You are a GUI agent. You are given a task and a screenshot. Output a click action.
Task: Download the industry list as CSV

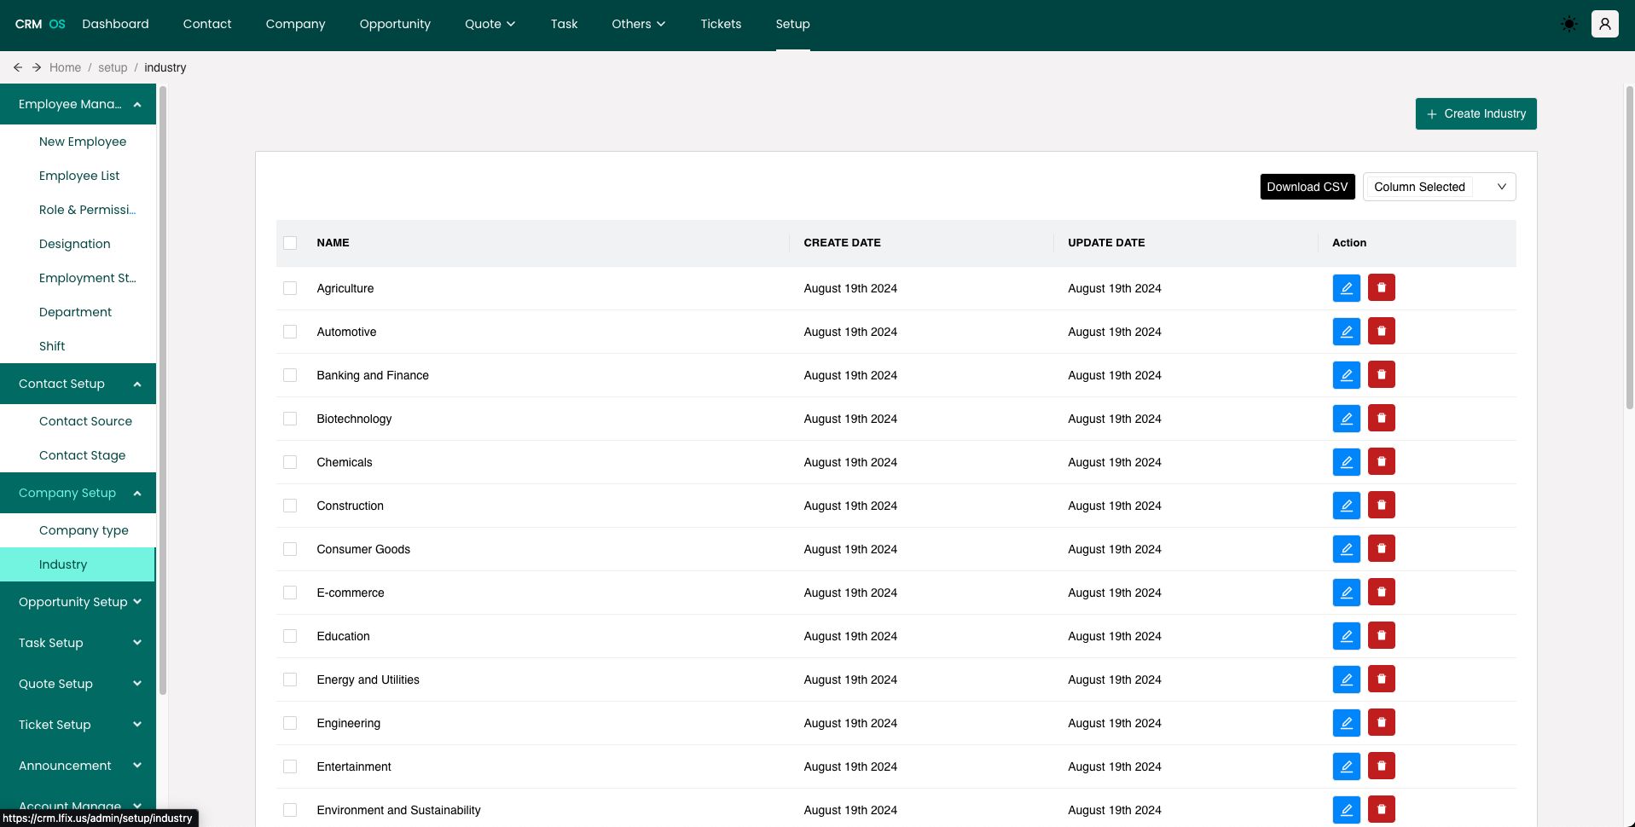click(1307, 187)
